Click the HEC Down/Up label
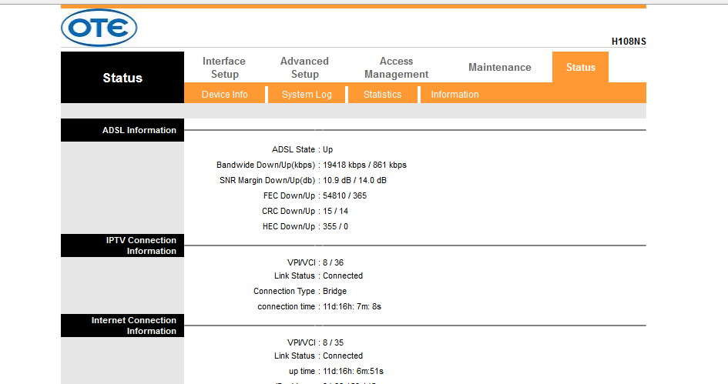728x384 pixels. [289, 226]
